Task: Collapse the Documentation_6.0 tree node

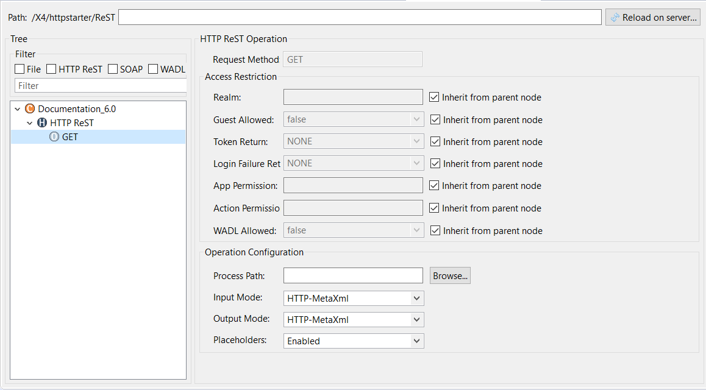Action: tap(18, 109)
